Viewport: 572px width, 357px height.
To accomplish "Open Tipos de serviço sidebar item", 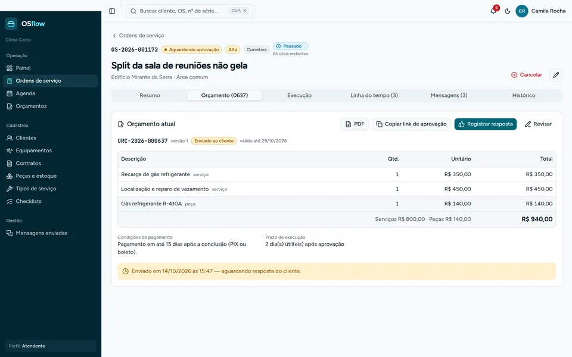I will [x=50, y=189].
